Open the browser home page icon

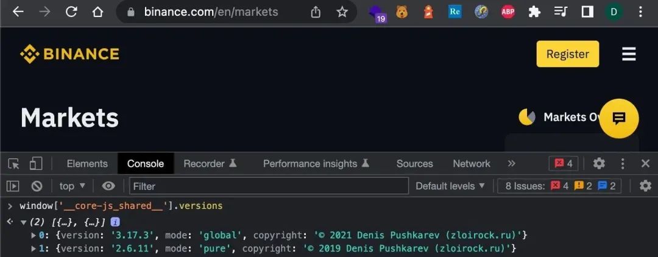click(97, 12)
